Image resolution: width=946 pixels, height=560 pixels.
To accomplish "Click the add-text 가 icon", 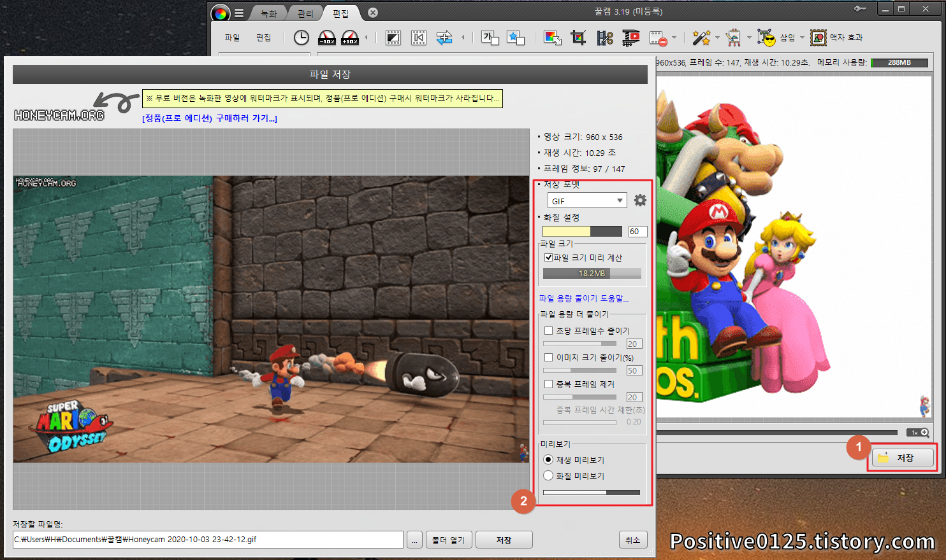I will (490, 38).
